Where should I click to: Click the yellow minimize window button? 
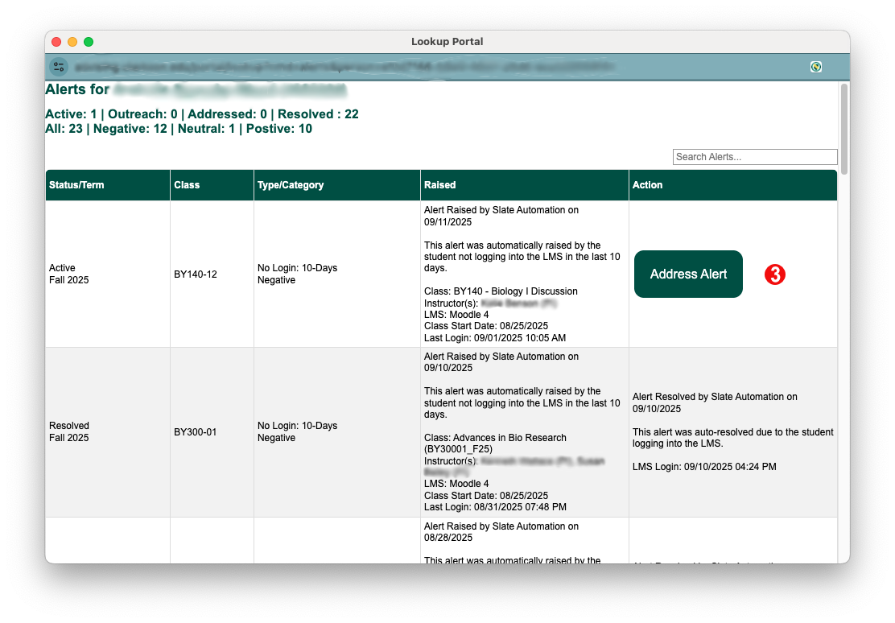72,42
